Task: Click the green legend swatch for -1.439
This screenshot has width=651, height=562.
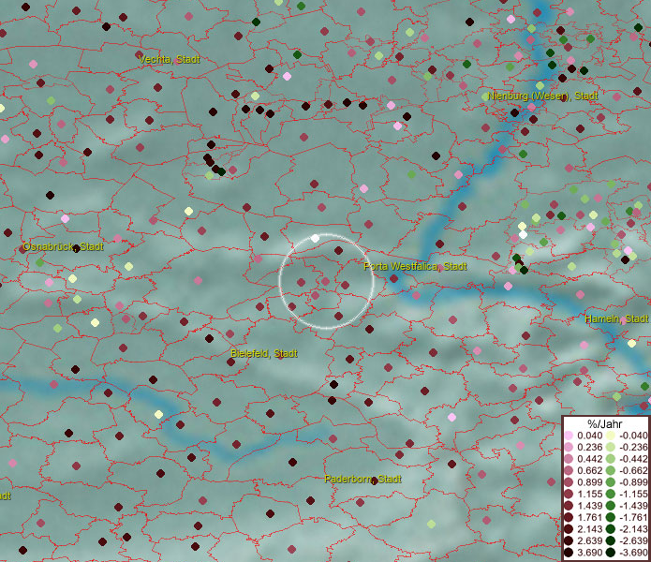Action: pos(611,506)
